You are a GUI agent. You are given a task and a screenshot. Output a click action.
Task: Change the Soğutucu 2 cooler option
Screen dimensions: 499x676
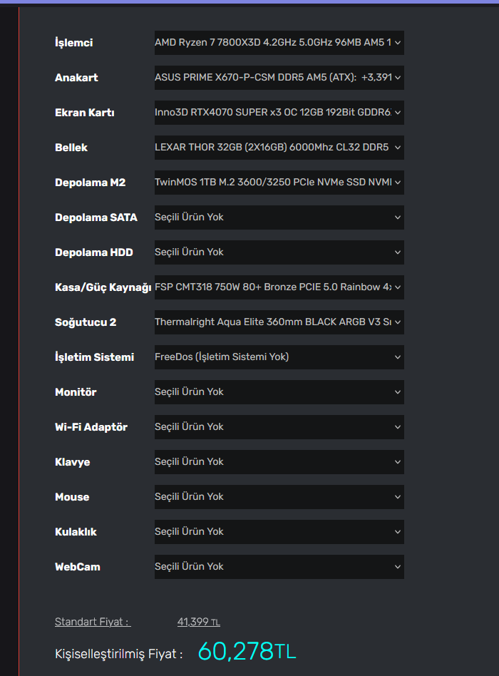279,322
